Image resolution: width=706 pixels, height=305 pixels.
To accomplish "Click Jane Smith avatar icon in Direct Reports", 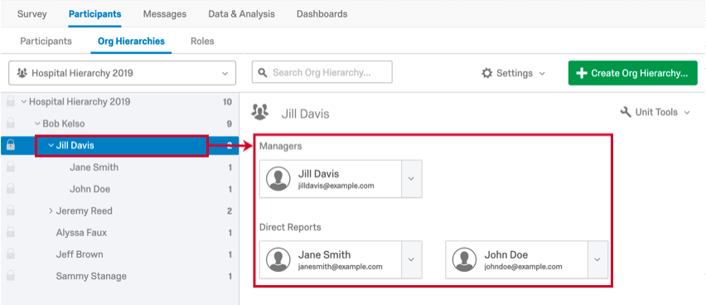I will (x=278, y=259).
